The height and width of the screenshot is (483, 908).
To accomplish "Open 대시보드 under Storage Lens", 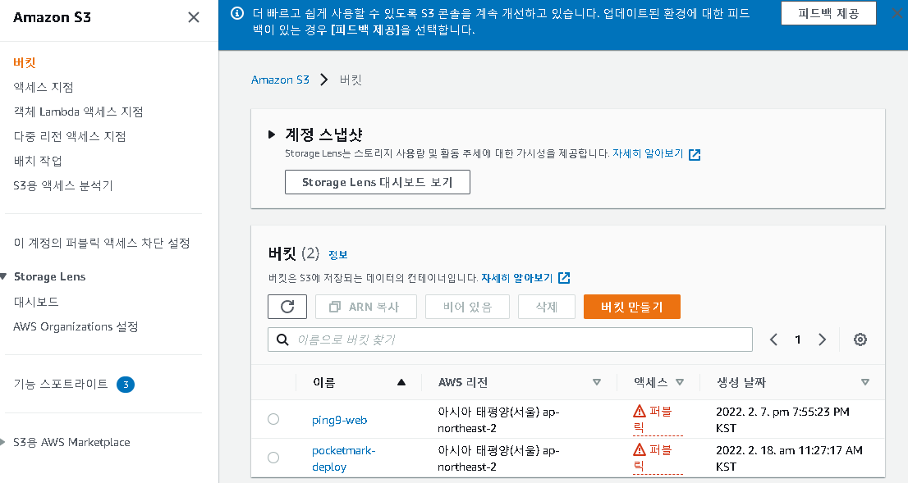I will (36, 302).
